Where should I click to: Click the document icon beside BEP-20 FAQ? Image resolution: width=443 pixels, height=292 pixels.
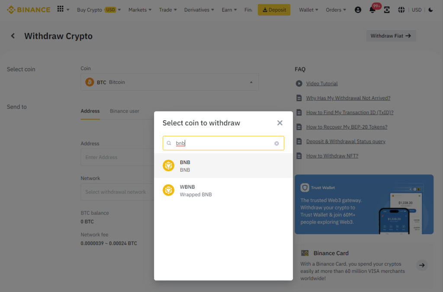click(x=299, y=127)
